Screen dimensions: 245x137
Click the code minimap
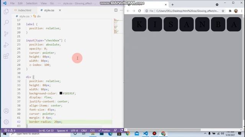(118, 26)
